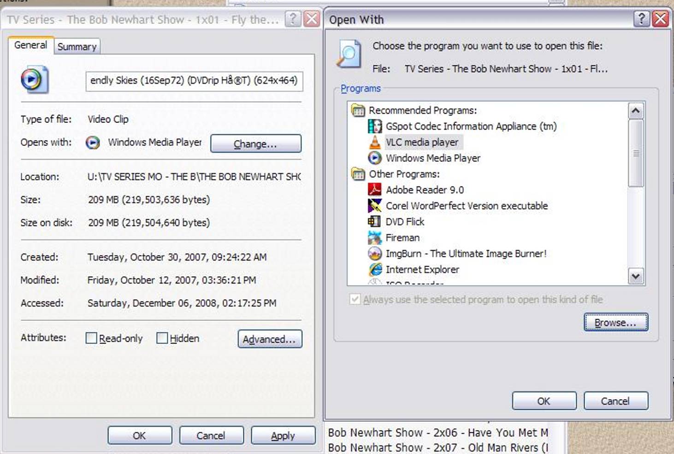Click the file name text field
The height and width of the screenshot is (454, 674).
pos(194,81)
